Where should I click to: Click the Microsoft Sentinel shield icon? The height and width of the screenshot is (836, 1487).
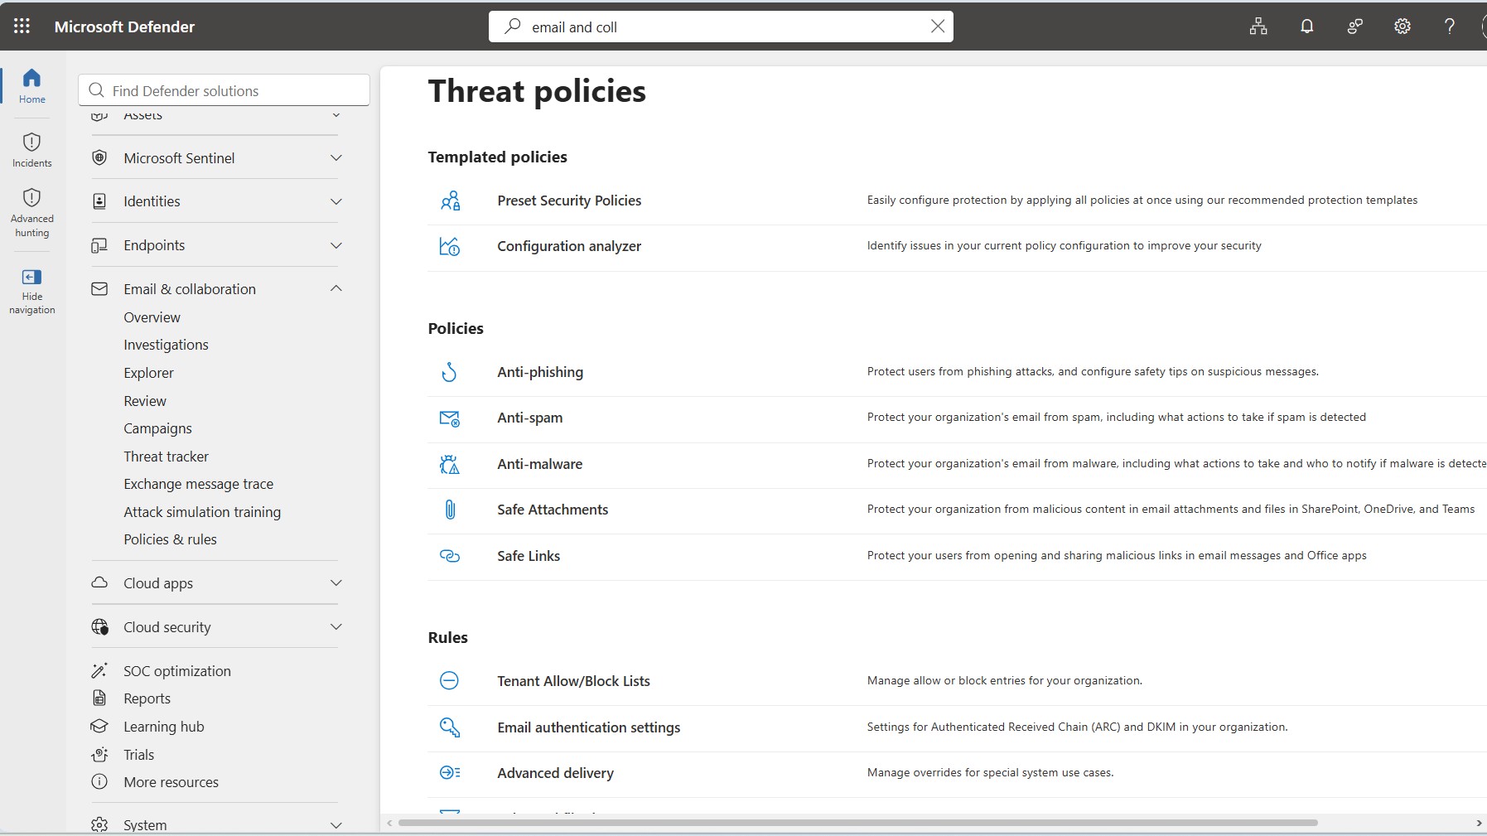coord(99,157)
